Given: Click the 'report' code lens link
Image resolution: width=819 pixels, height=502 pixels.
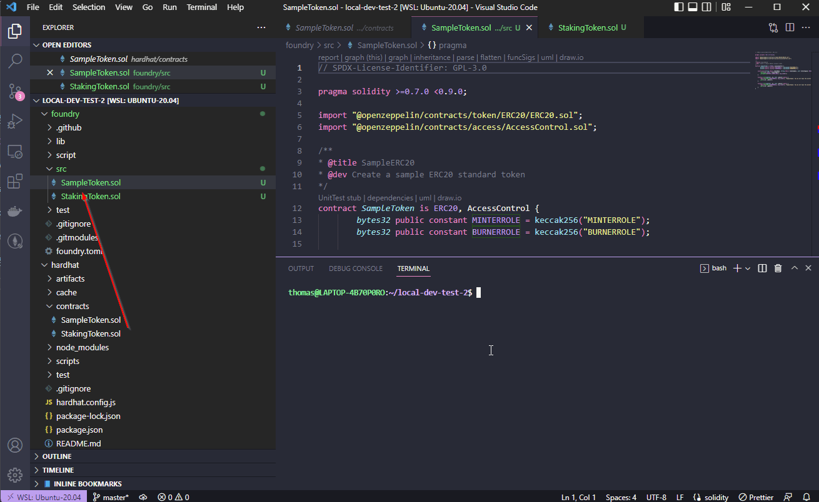Looking at the screenshot, I should [x=329, y=57].
